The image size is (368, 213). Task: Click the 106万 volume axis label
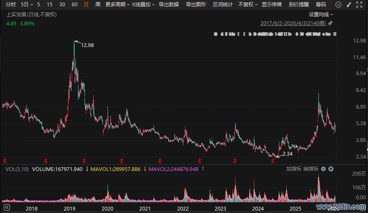tap(359, 188)
